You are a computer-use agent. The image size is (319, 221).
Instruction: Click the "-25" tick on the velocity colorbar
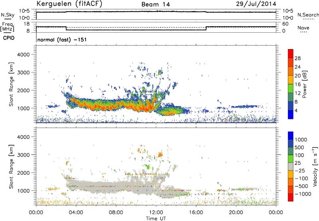(x=300, y=170)
